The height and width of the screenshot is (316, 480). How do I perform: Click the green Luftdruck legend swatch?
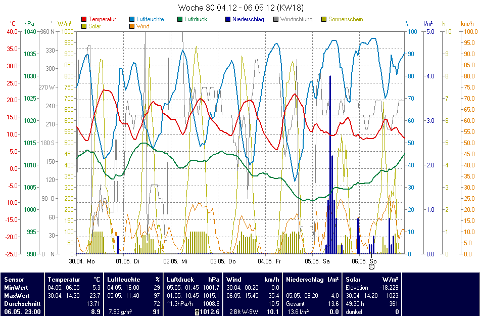point(180,19)
